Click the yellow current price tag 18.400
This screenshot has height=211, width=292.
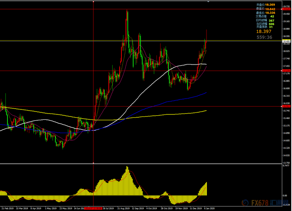287,41
